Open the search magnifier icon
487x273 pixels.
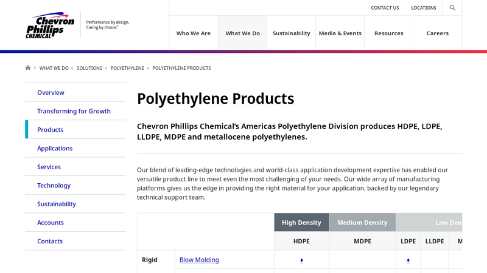[452, 8]
